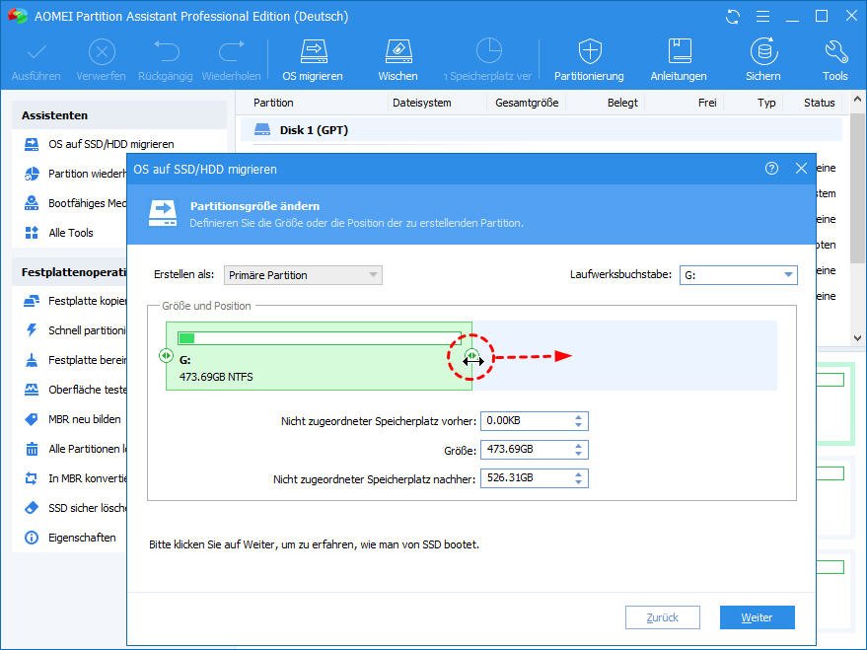Image resolution: width=867 pixels, height=650 pixels.
Task: Select Alle Partitionen löschen sidebar item
Action: [75, 449]
